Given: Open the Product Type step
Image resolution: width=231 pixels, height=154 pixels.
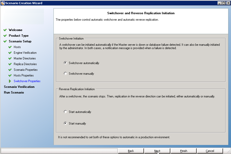Looking at the screenshot, I should click(19, 36).
